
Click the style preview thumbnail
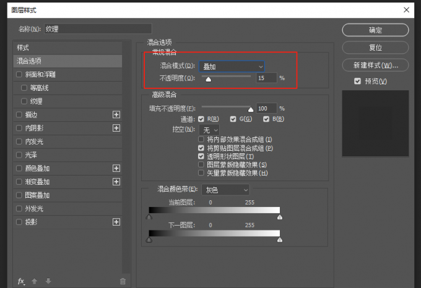coord(375,124)
